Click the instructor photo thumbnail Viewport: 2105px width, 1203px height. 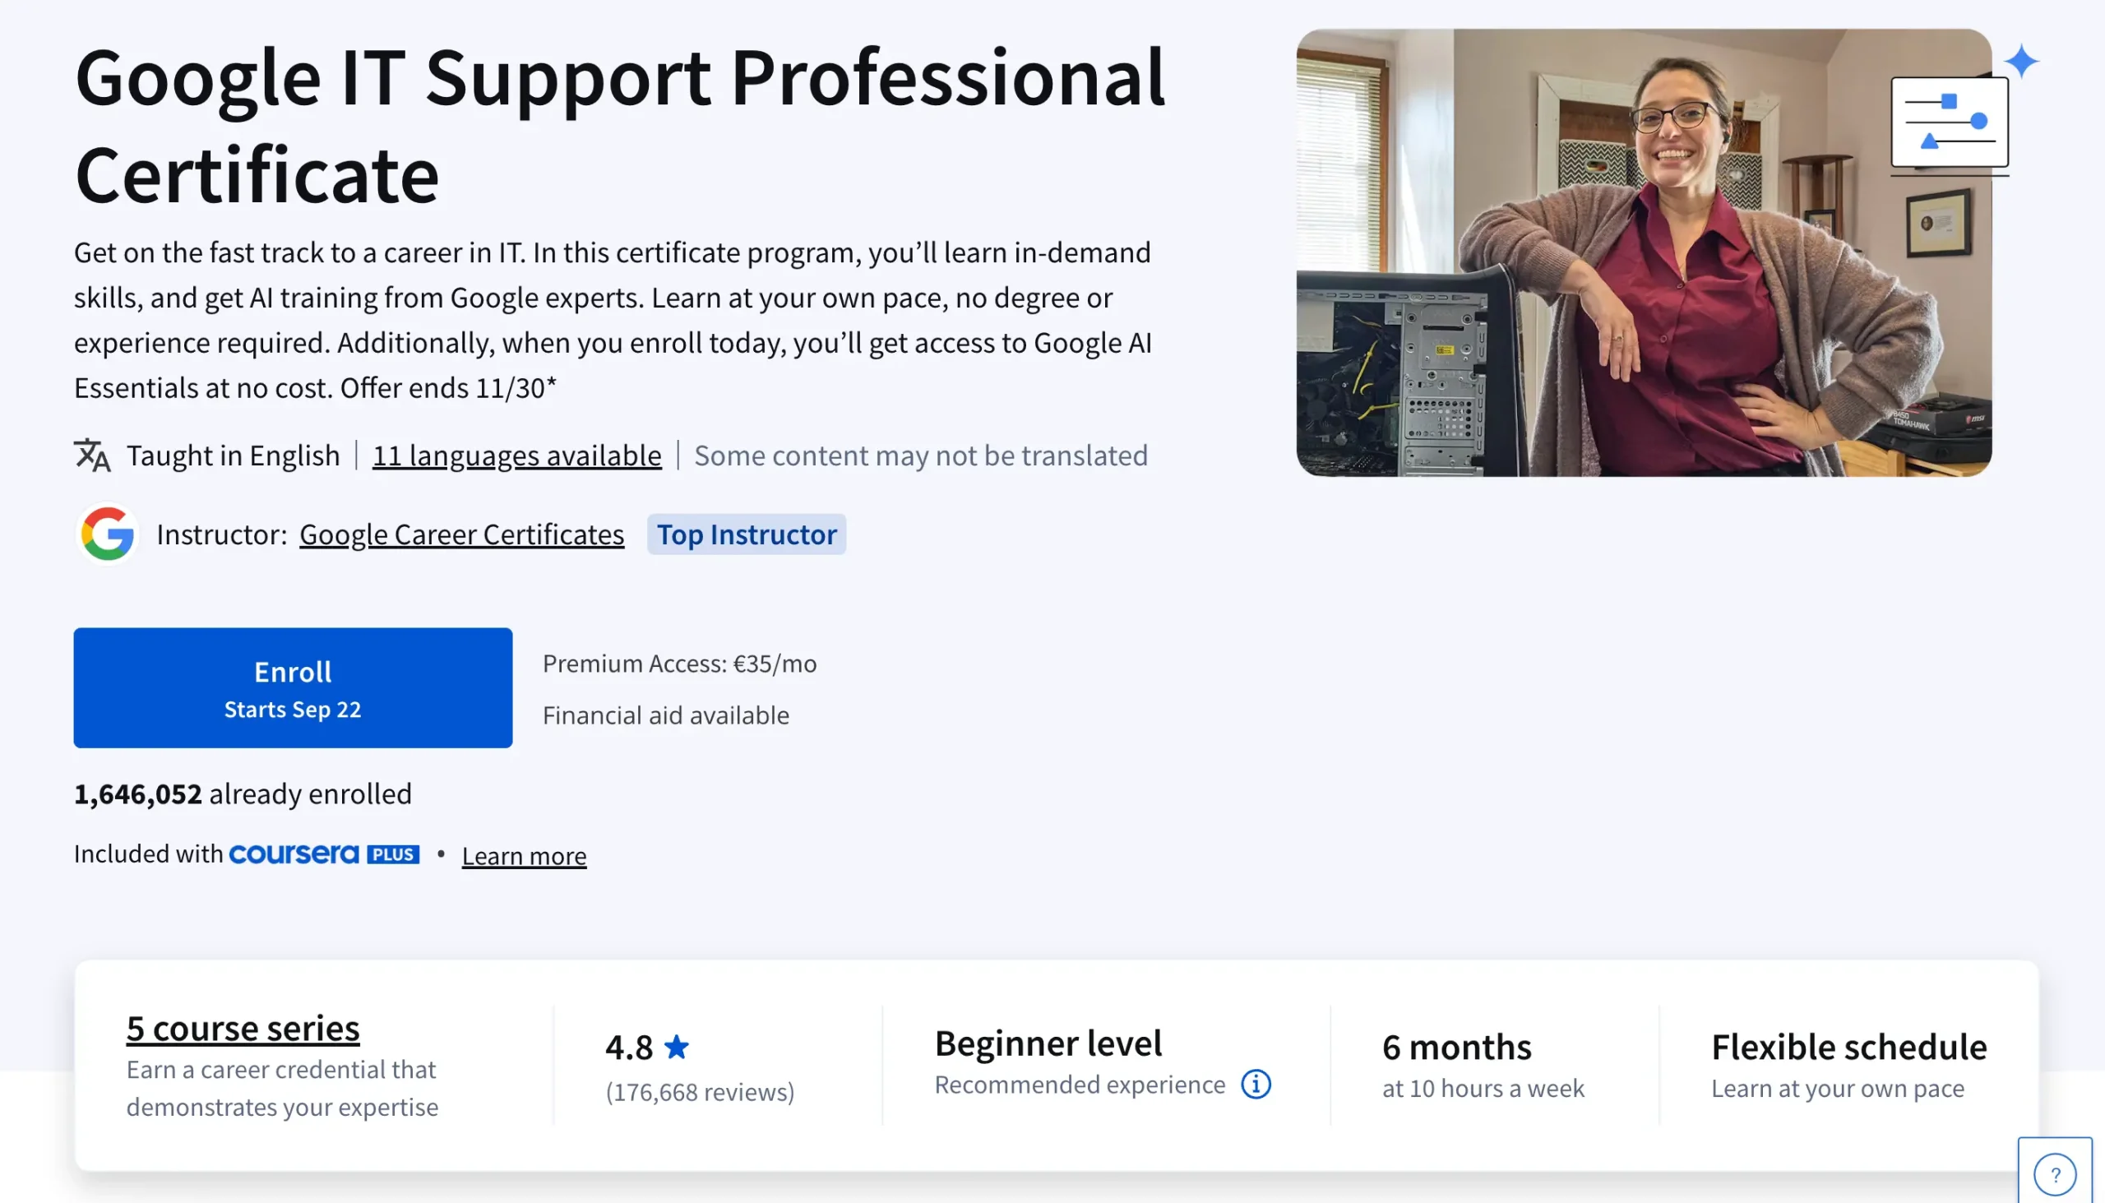coord(1642,252)
